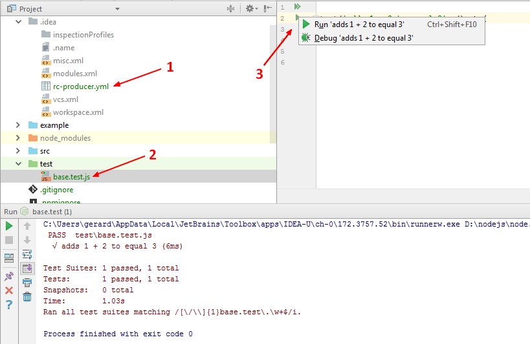
Task: Toggle Scroll to End in console
Action: pyautogui.click(x=27, y=268)
